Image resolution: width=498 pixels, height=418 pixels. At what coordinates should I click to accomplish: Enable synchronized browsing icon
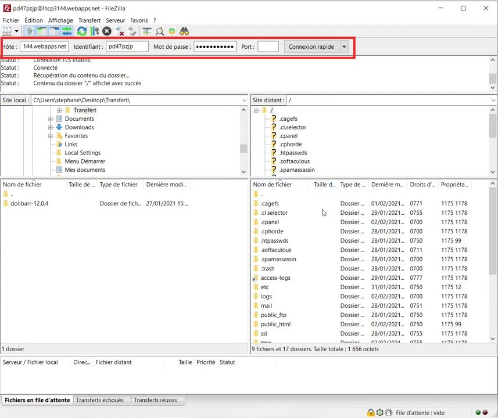[172, 31]
